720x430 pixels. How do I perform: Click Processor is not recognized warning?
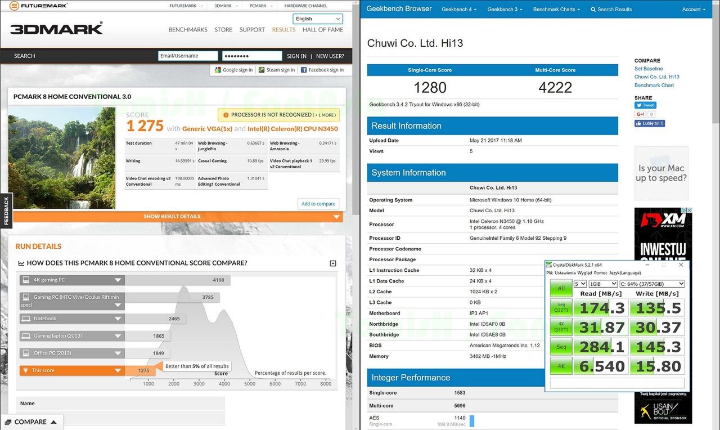[278, 115]
